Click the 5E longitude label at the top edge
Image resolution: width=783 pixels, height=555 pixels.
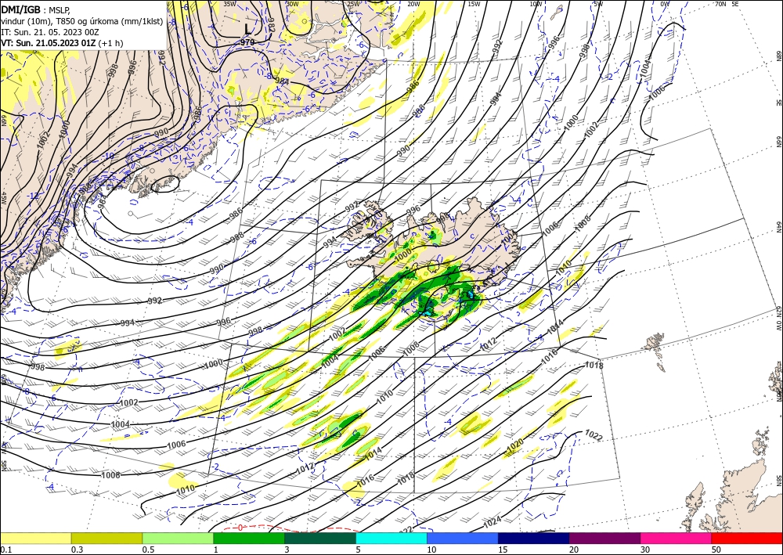point(735,4)
